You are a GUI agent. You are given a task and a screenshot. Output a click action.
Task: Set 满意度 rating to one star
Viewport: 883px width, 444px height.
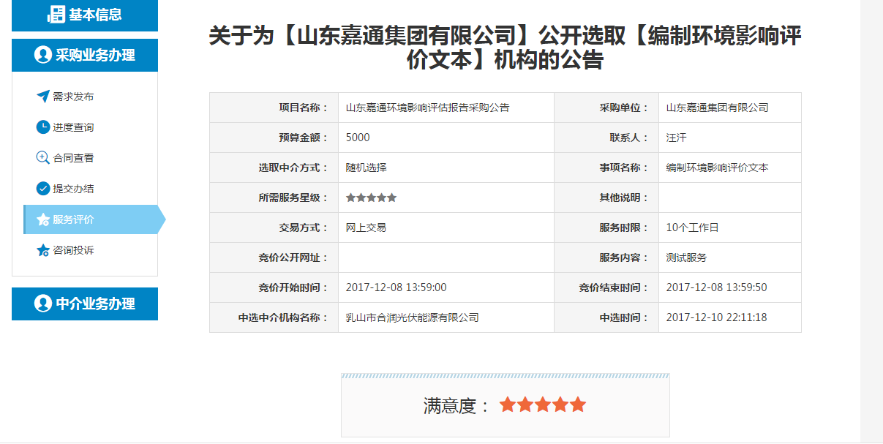pyautogui.click(x=508, y=405)
